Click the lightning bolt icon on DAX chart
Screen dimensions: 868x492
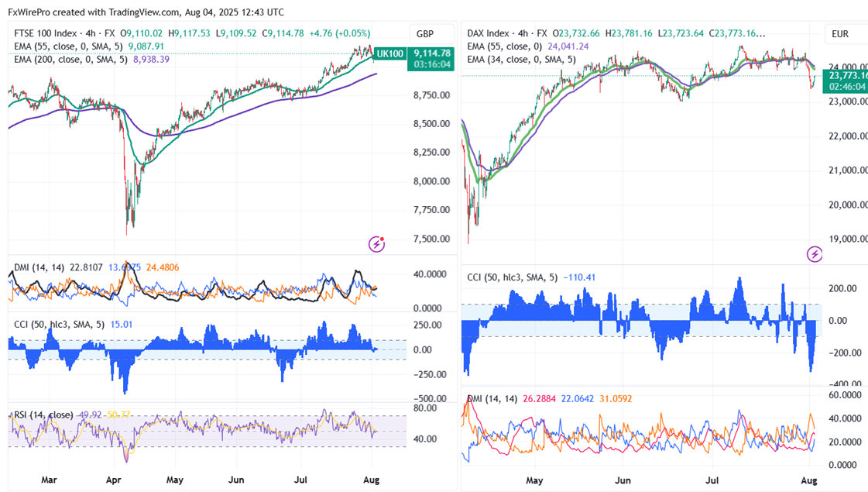[x=814, y=253]
